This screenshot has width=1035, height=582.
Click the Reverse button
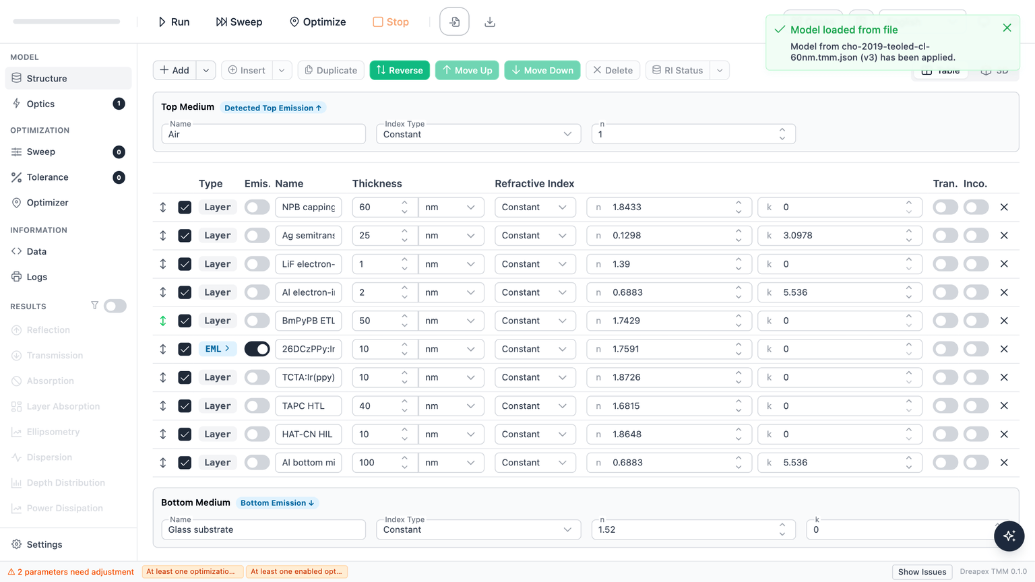400,70
